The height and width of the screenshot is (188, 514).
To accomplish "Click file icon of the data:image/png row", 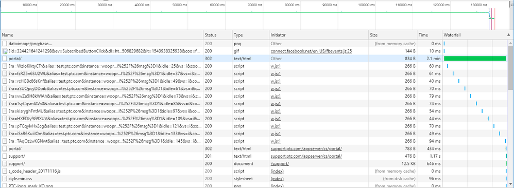I will point(5,44).
